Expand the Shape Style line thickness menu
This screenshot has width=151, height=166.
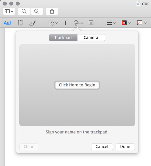coord(111,23)
